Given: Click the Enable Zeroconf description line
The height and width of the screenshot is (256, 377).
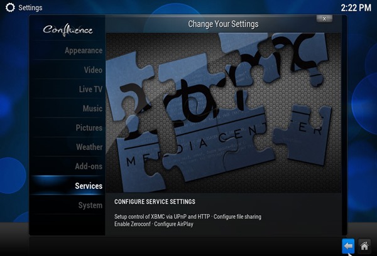Looking at the screenshot, I should [x=154, y=224].
